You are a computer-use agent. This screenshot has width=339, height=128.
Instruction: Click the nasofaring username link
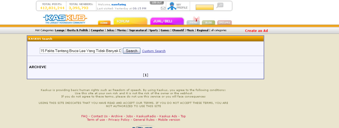[119, 4]
